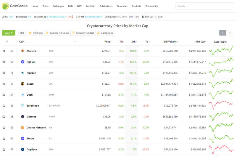Click the SafeMoon coin icon
The image size is (237, 156).
click(22, 106)
